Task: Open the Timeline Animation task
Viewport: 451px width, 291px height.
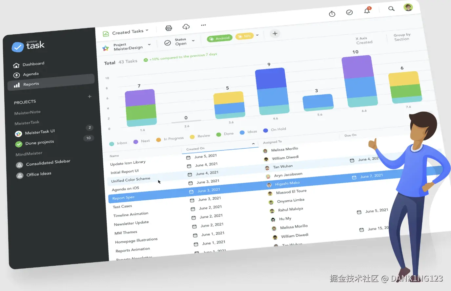Action: point(131,214)
